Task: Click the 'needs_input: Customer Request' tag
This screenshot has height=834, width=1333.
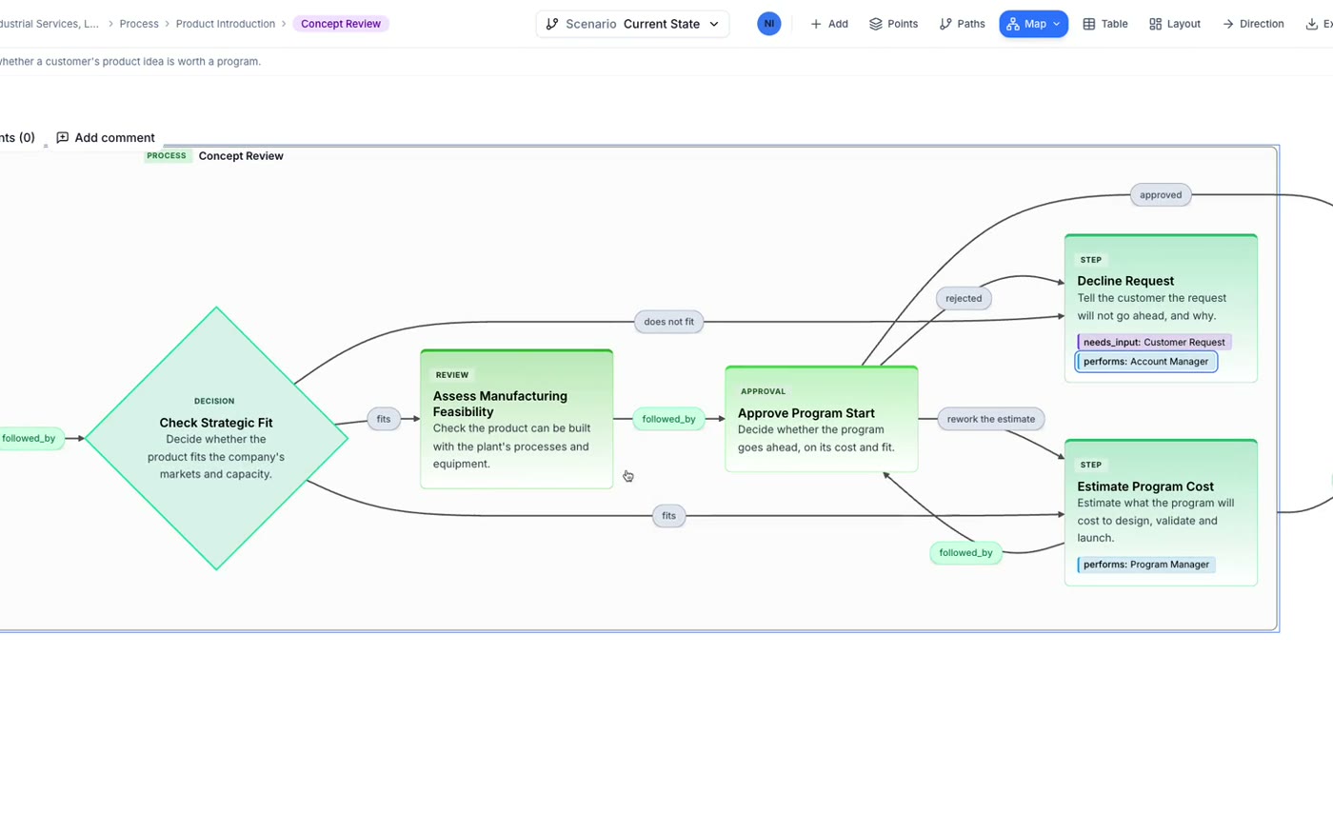Action: (x=1154, y=342)
